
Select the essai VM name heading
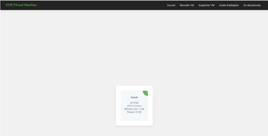134,97
